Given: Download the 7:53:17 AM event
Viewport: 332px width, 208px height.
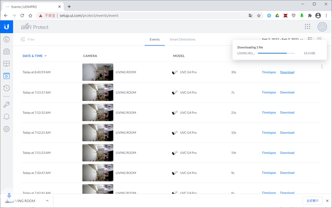Looking at the screenshot, I should coord(287,92).
